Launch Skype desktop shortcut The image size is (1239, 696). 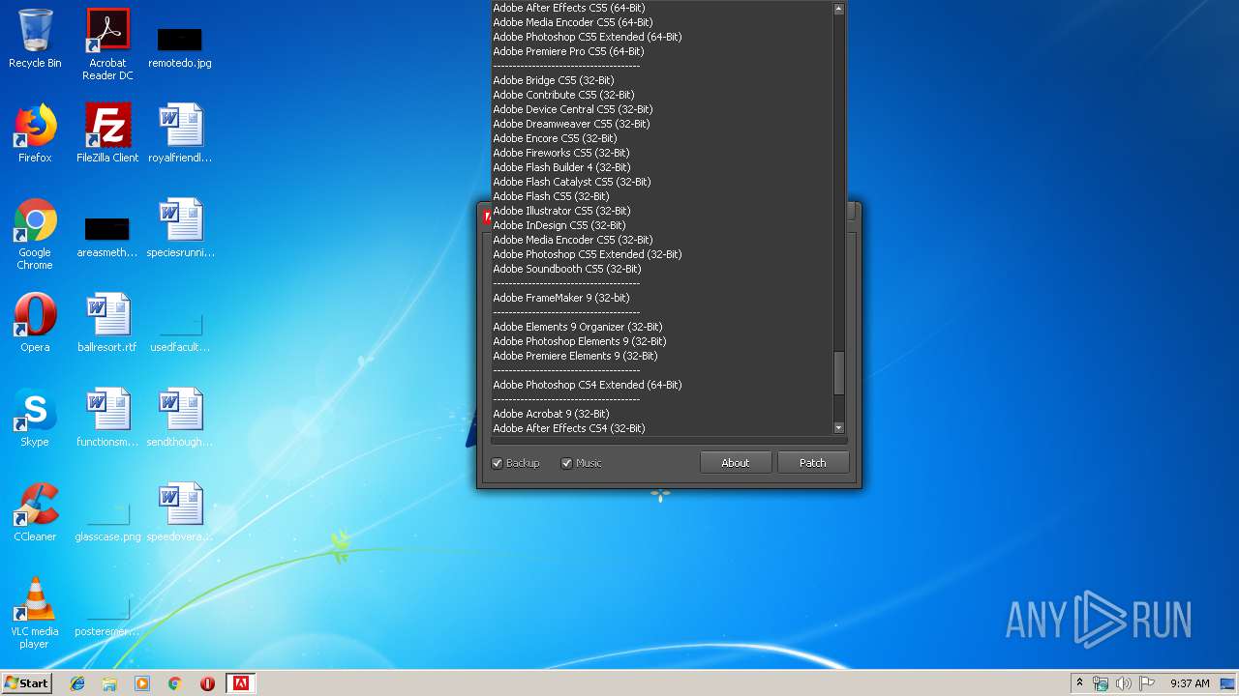pyautogui.click(x=35, y=418)
